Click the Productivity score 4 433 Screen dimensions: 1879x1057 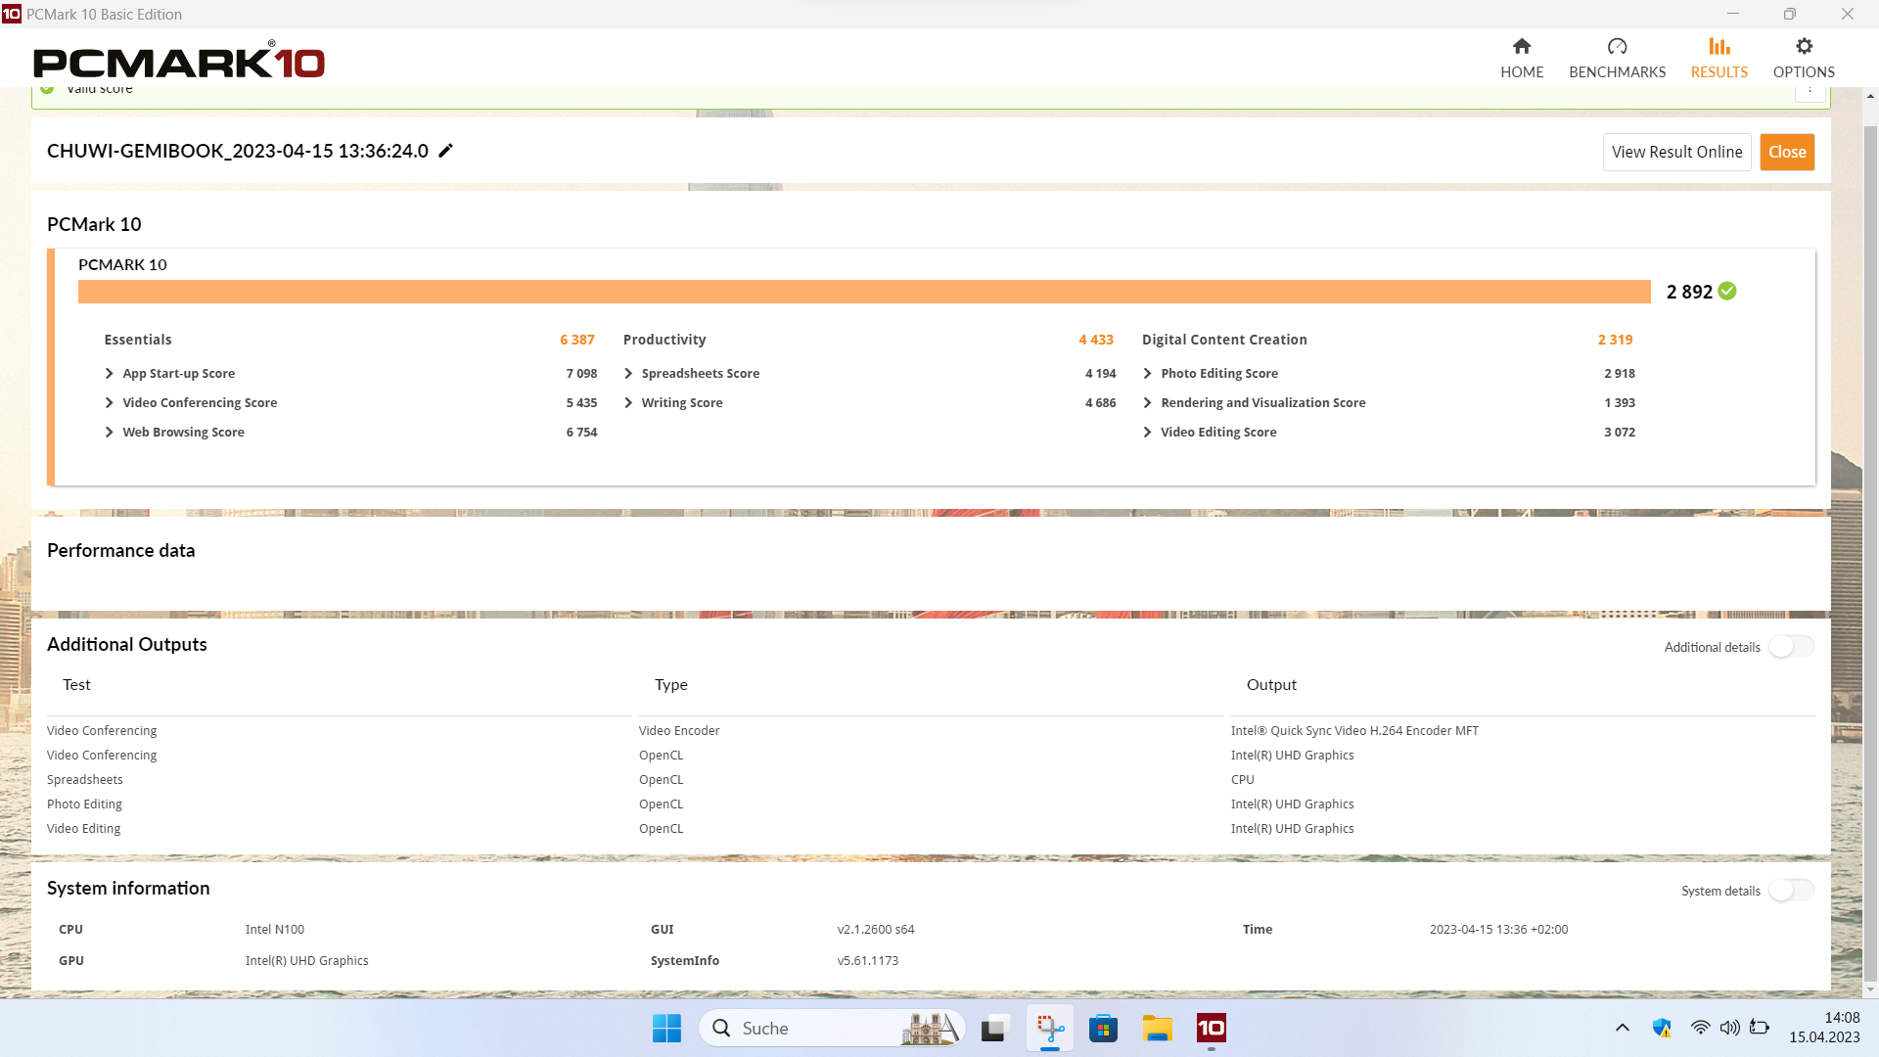pyautogui.click(x=1096, y=340)
